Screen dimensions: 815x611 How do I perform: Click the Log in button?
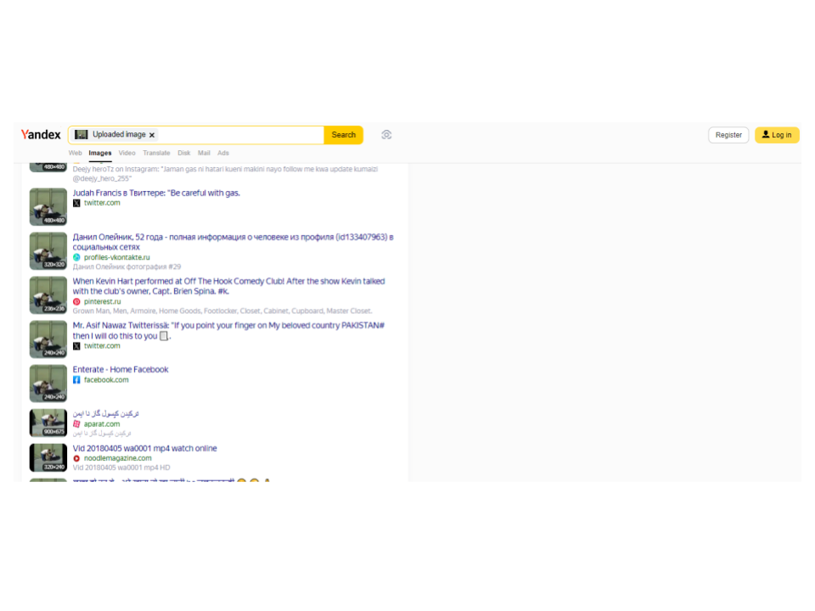coord(776,135)
